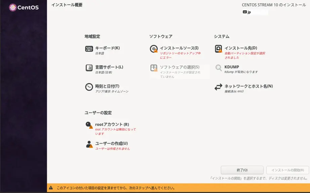The image size is (310, 193).
Task: Click the ソフトウェアの選択(S) label
Action: [x=180, y=67]
